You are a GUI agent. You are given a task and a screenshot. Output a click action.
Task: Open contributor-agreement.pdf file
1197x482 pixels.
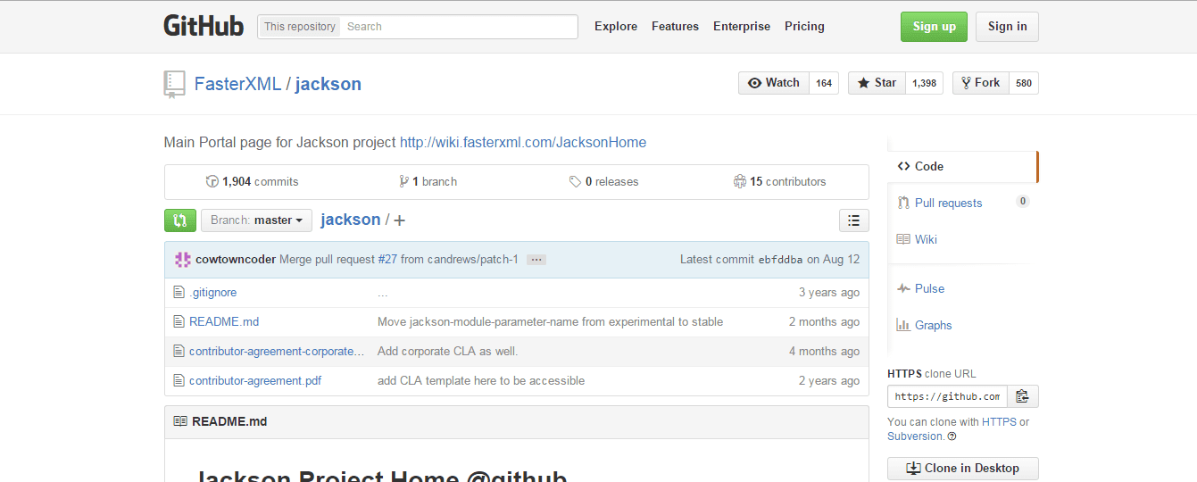click(255, 381)
